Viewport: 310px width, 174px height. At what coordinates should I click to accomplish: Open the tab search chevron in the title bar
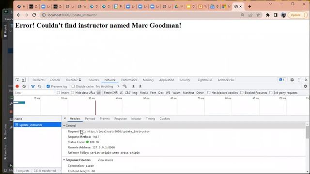click(x=270, y=4)
